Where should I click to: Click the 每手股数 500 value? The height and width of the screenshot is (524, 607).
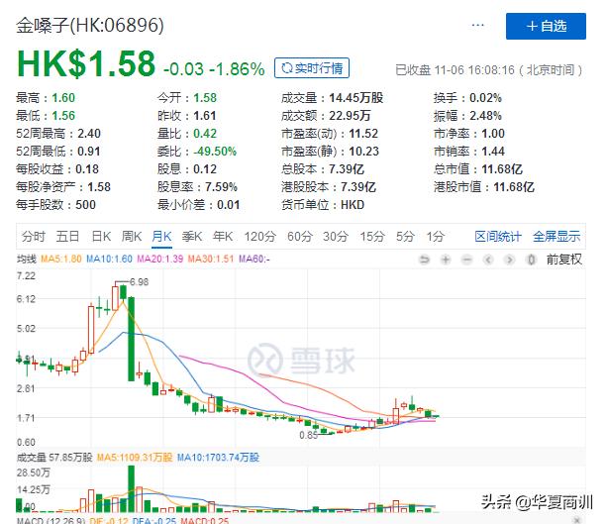(85, 205)
